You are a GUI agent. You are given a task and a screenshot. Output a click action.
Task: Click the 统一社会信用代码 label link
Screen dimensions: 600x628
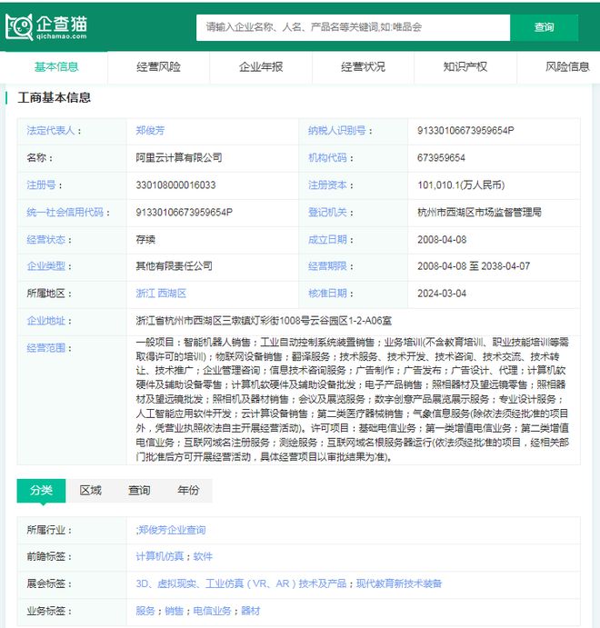(x=65, y=213)
